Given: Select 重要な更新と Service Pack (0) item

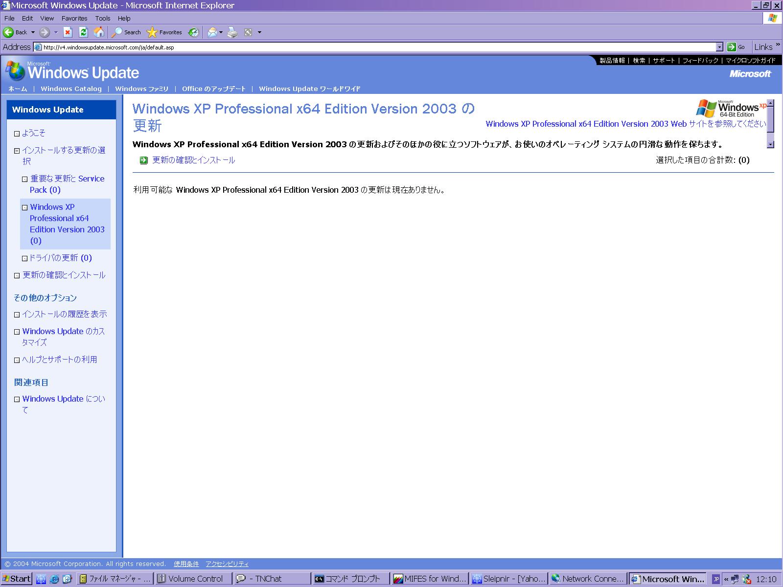Looking at the screenshot, I should click(x=67, y=184).
